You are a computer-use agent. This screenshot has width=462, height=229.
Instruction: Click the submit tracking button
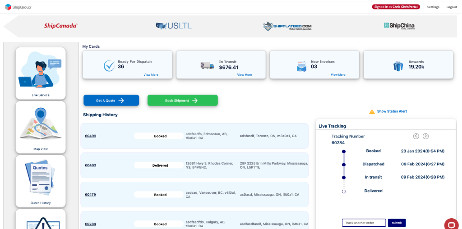tap(397, 223)
